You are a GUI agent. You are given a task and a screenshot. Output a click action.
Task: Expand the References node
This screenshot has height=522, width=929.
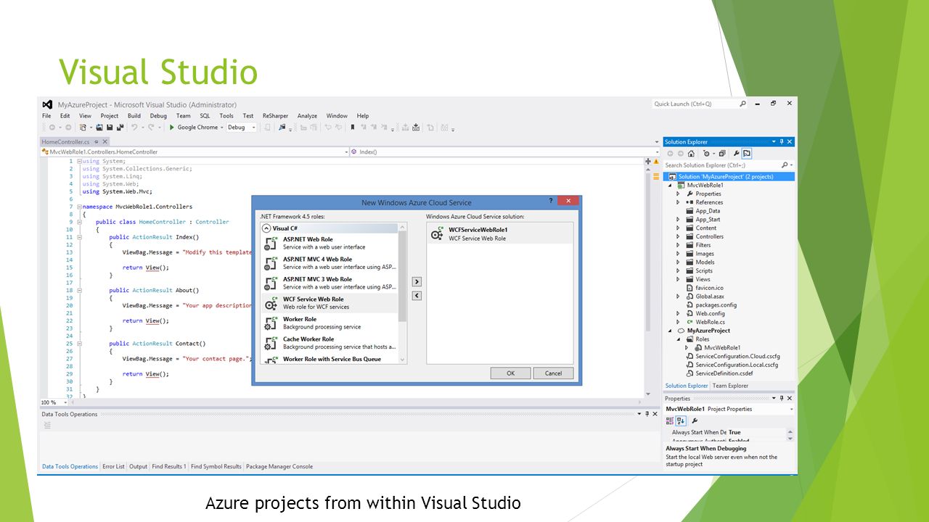click(x=679, y=202)
